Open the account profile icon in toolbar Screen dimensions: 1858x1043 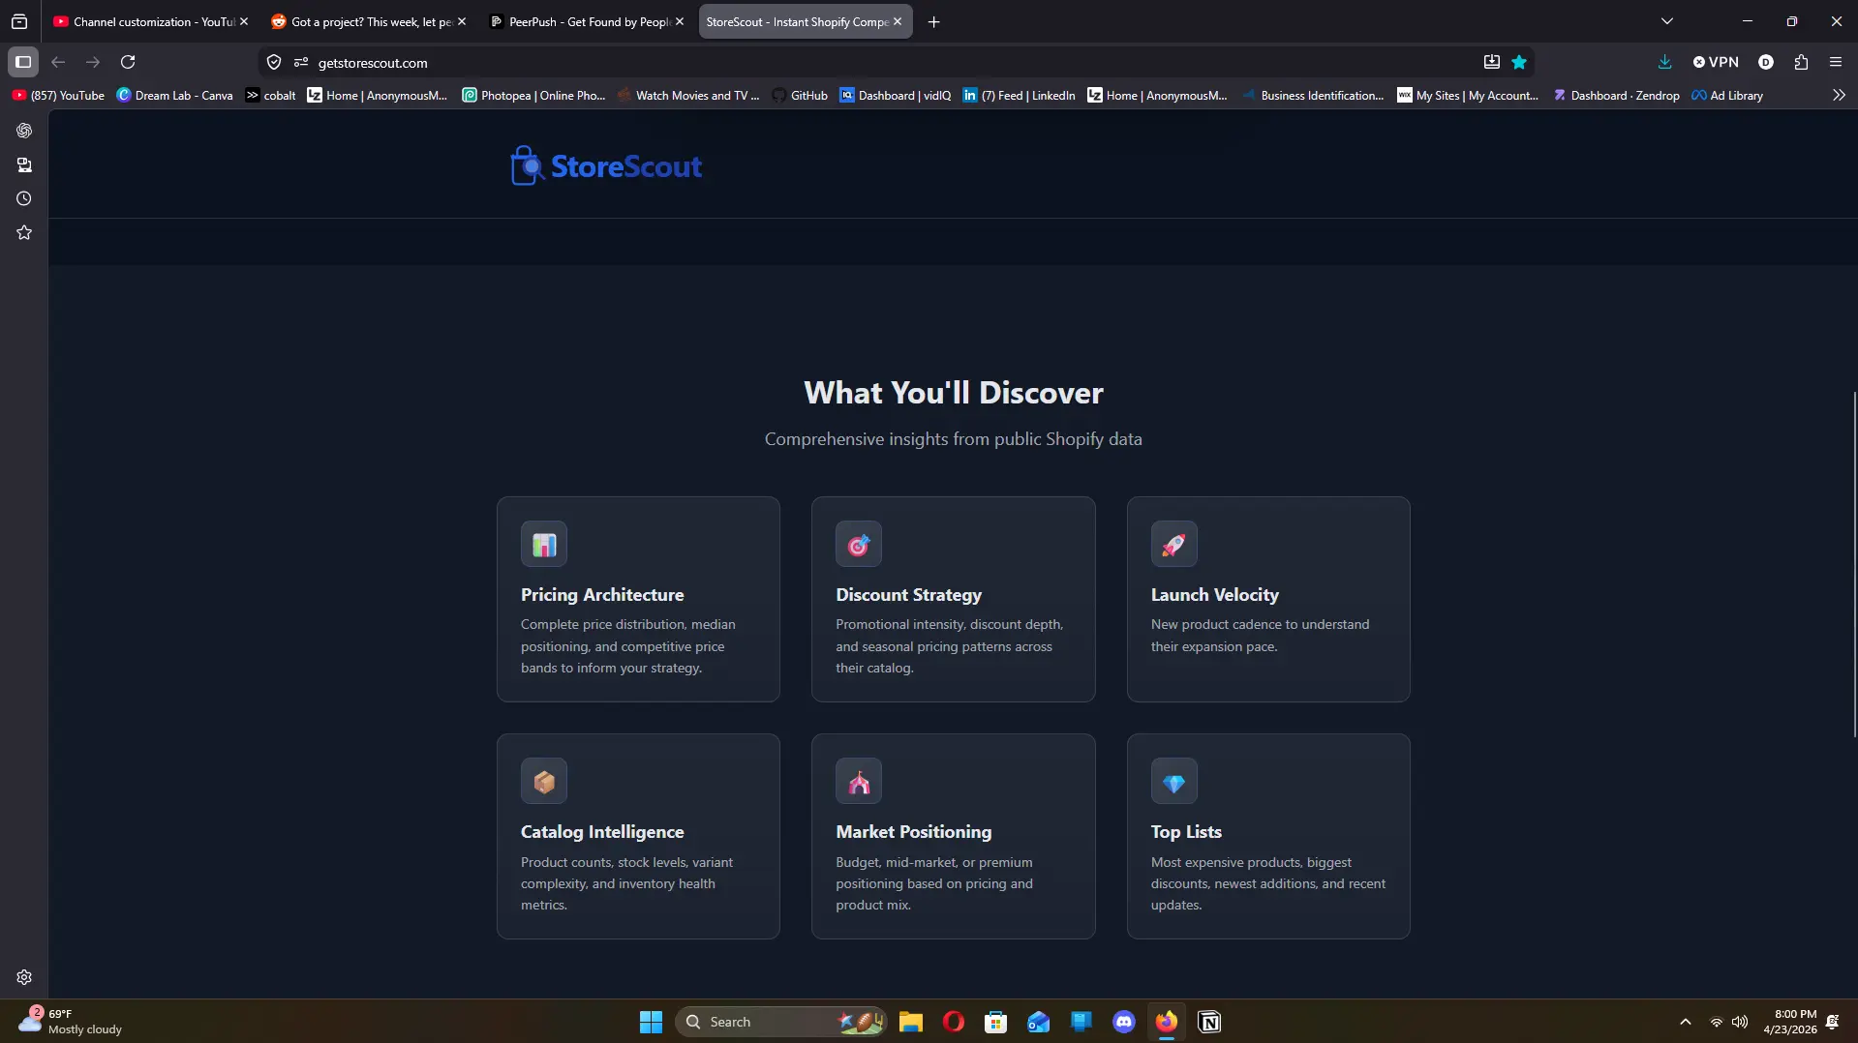(x=1766, y=62)
